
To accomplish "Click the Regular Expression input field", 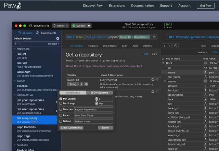I will [93, 109].
